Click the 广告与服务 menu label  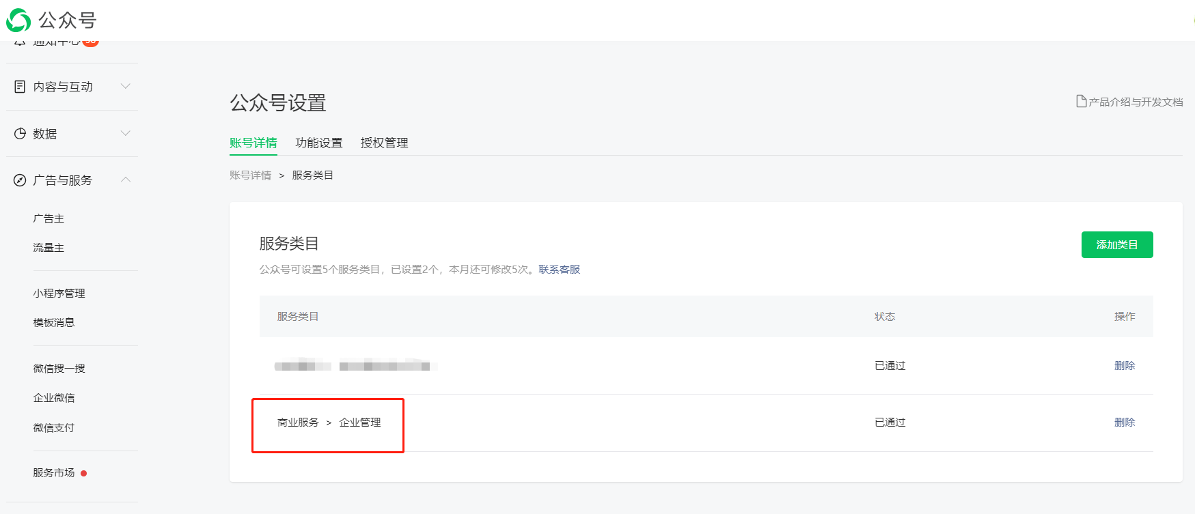pyautogui.click(x=63, y=180)
